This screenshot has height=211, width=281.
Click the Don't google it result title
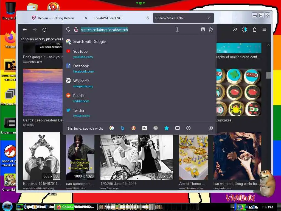pos(43,57)
